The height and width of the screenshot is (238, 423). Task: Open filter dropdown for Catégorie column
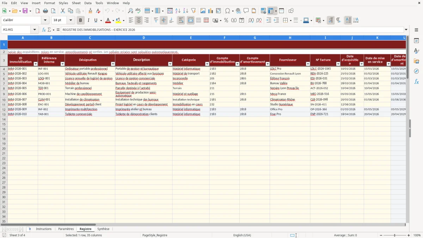pos(207,64)
